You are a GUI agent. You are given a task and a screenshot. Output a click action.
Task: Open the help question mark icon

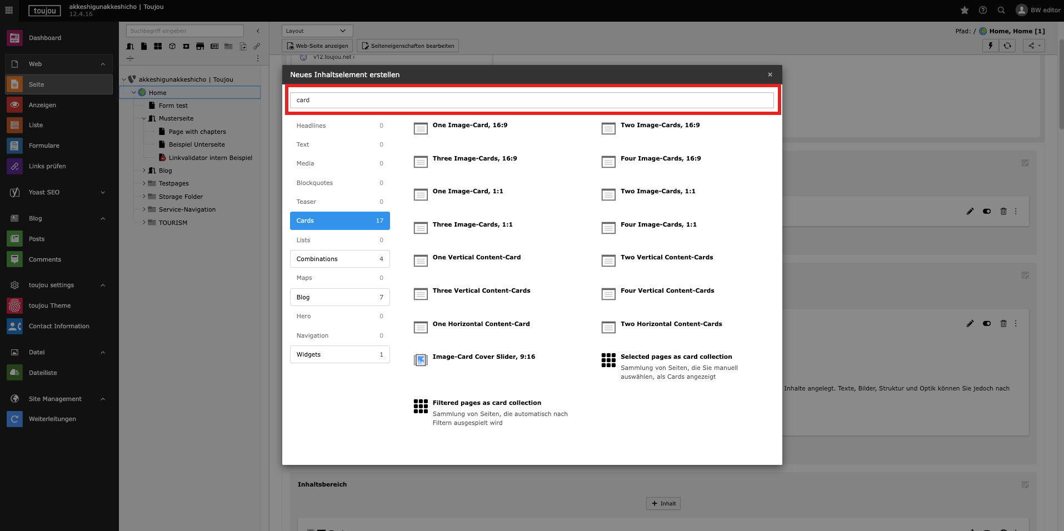pos(983,10)
